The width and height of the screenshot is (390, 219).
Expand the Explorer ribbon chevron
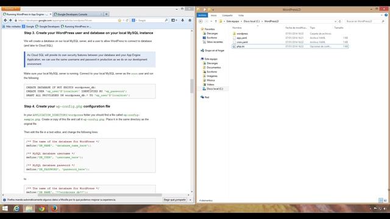(x=381, y=15)
